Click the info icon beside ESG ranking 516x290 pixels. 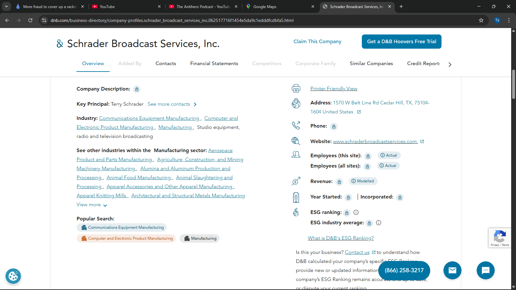(356, 212)
